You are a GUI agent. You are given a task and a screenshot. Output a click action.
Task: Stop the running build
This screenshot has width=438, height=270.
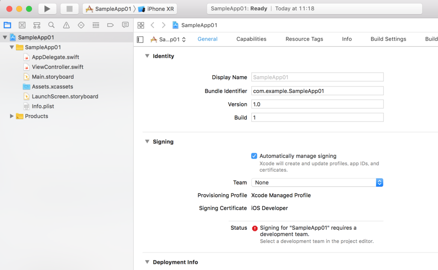pos(69,9)
